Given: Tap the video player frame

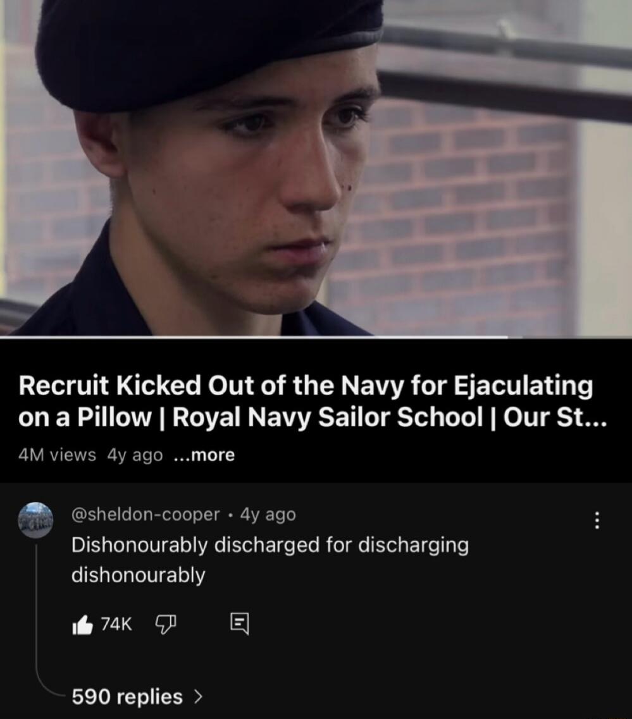Looking at the screenshot, I should click(x=316, y=168).
